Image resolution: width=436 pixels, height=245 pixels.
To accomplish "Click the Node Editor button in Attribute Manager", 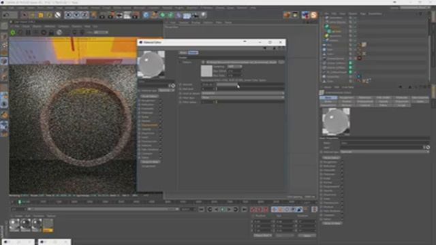I will 331,157.
